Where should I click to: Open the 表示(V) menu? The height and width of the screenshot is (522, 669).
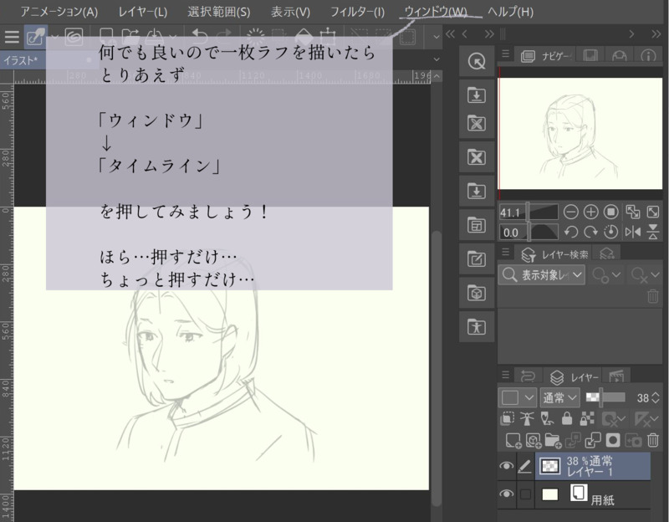pos(290,12)
